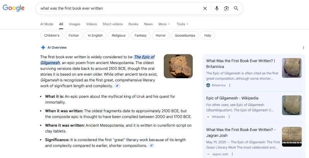Click the Britannica favicon icon

[x=208, y=85]
